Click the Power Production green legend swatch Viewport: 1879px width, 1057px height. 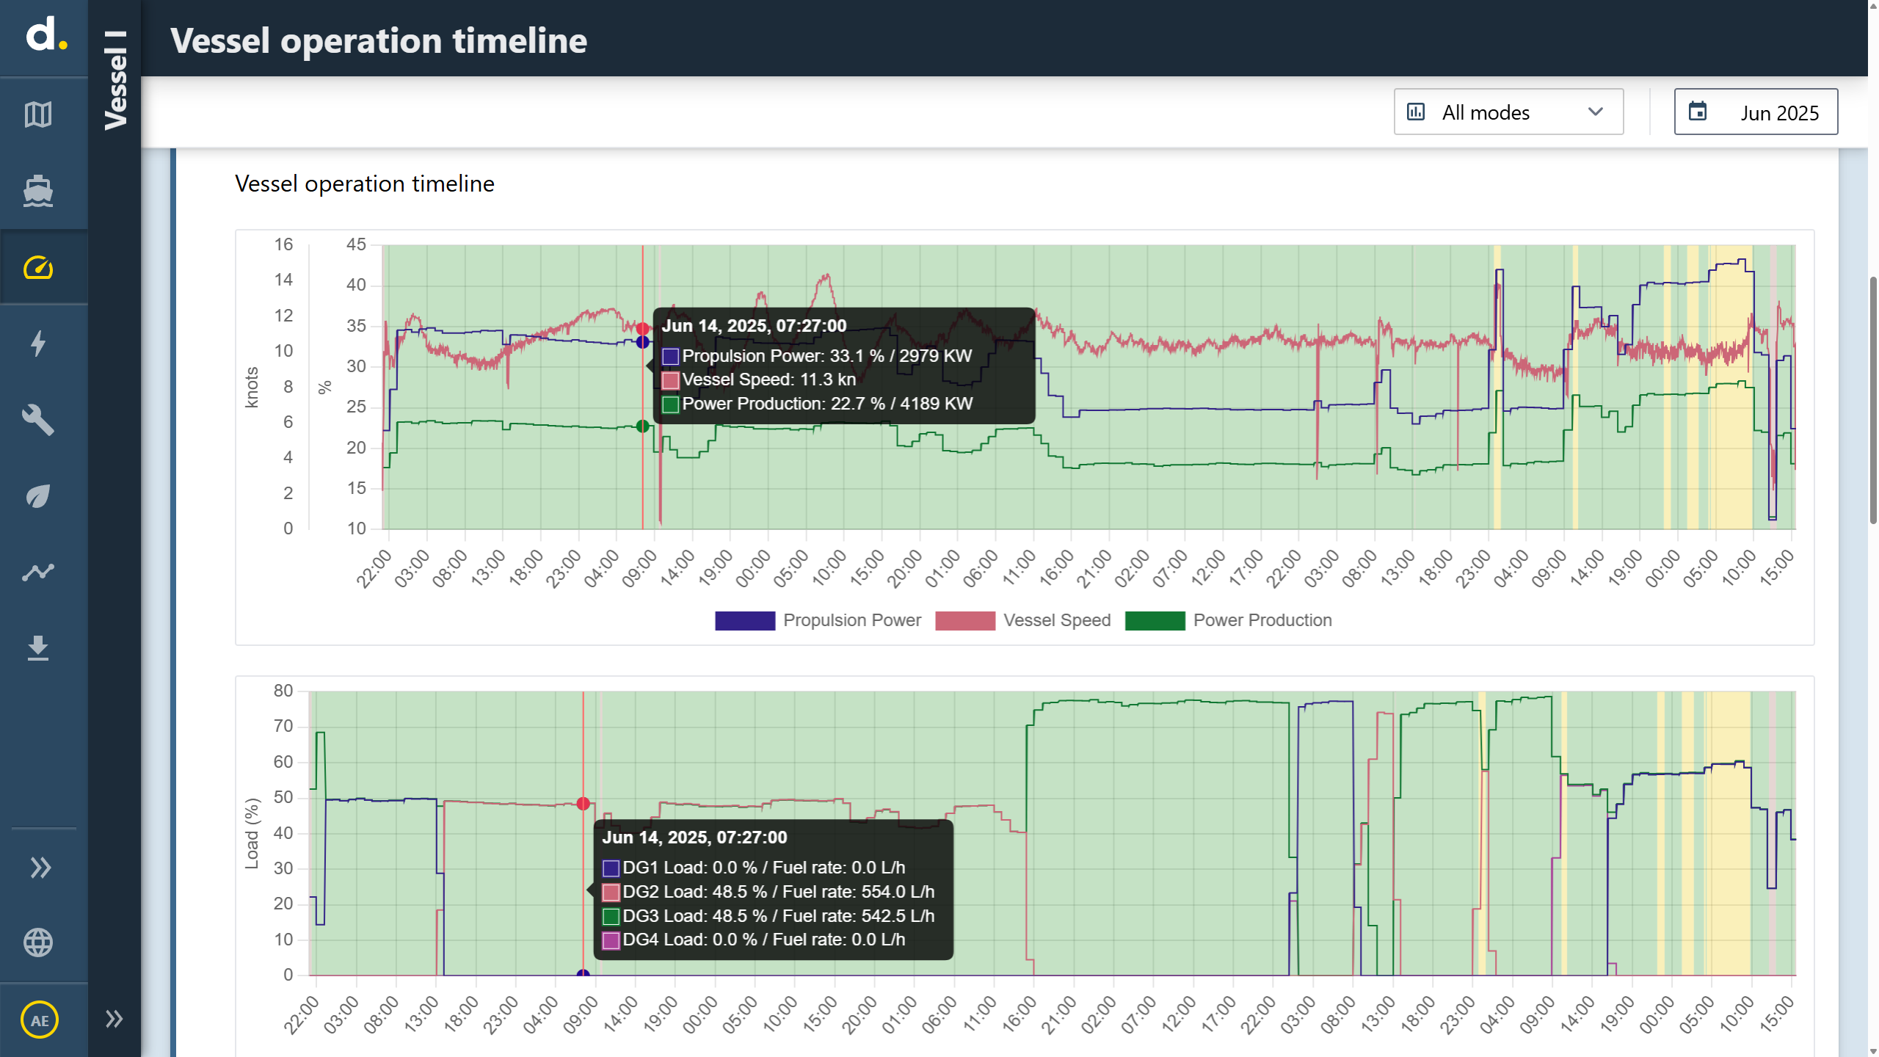coord(1155,620)
